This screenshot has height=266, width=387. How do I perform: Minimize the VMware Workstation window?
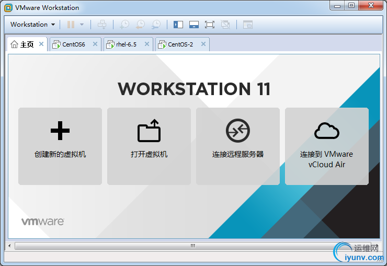click(x=337, y=6)
